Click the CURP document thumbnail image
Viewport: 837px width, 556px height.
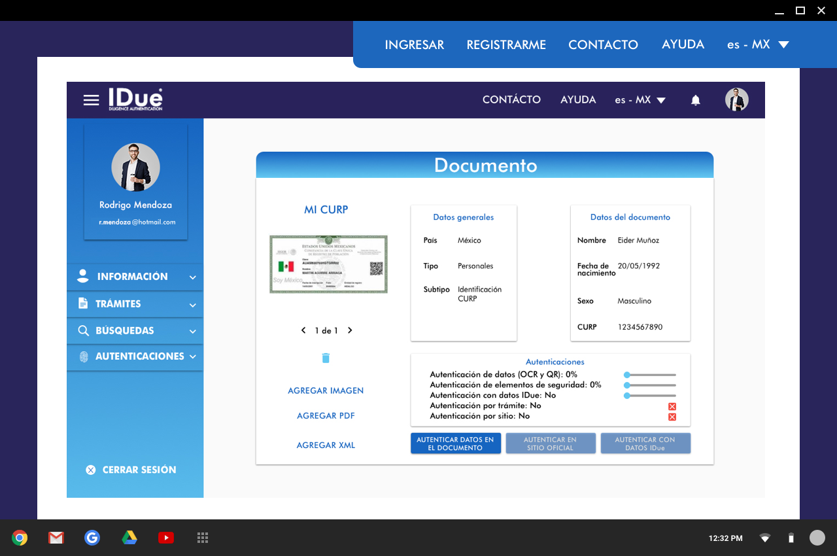click(328, 264)
